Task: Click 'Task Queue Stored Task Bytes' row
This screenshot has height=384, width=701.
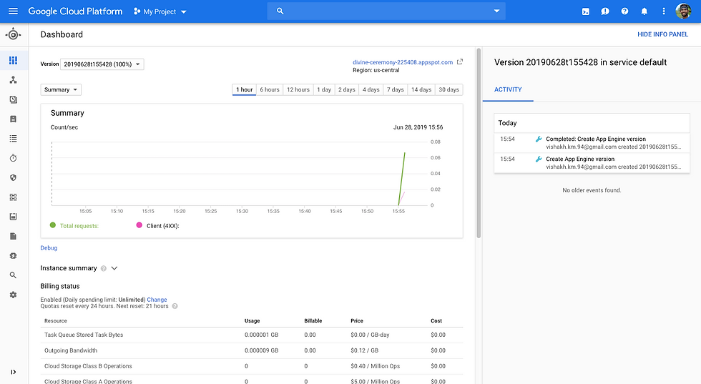Action: tap(252, 335)
